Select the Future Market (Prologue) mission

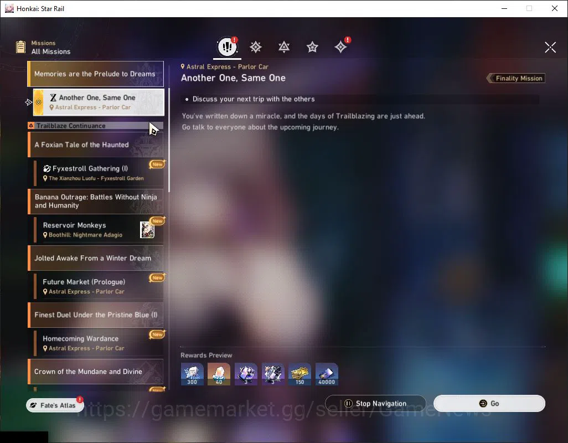coord(99,286)
